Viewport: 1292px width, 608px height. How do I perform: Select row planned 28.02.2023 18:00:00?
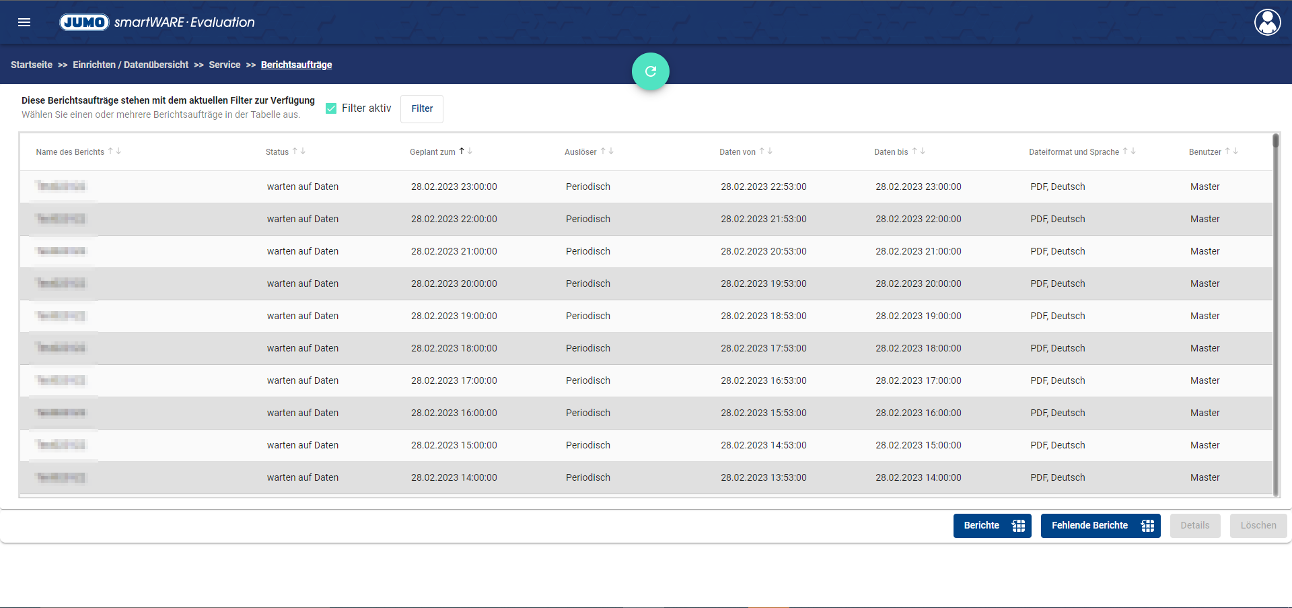click(x=646, y=348)
